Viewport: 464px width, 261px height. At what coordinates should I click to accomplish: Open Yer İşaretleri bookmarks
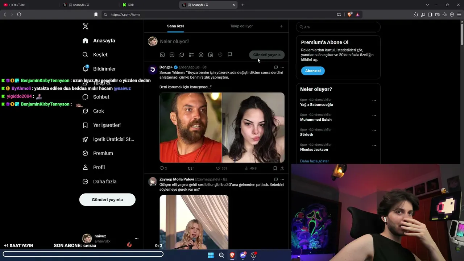[x=101, y=125]
